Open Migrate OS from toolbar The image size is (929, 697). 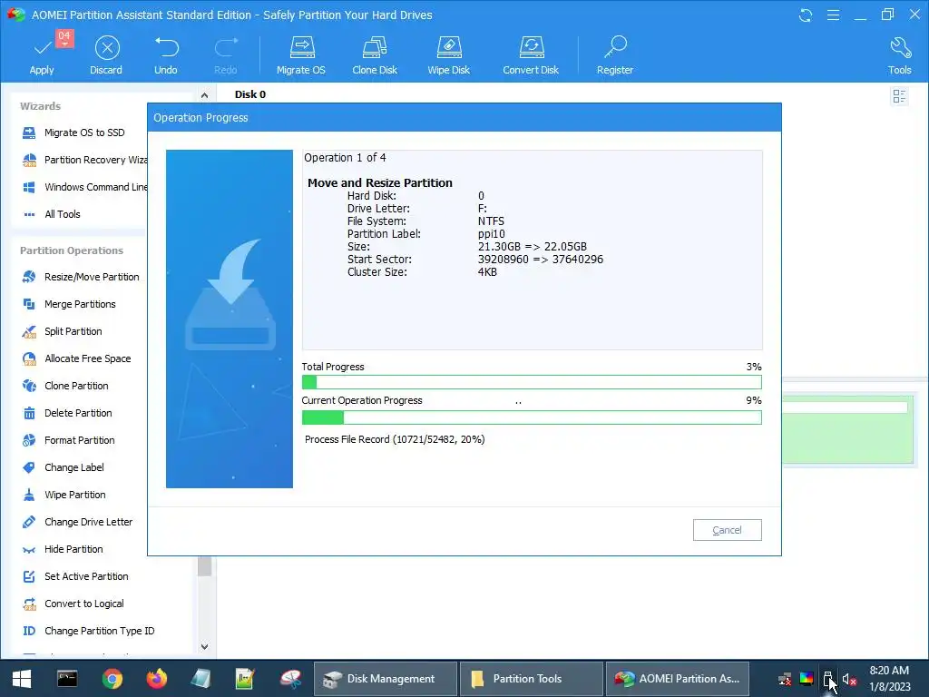pos(301,55)
